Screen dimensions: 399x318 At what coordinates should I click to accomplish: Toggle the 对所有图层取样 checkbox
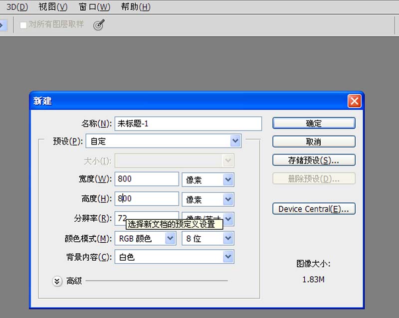tap(23, 25)
